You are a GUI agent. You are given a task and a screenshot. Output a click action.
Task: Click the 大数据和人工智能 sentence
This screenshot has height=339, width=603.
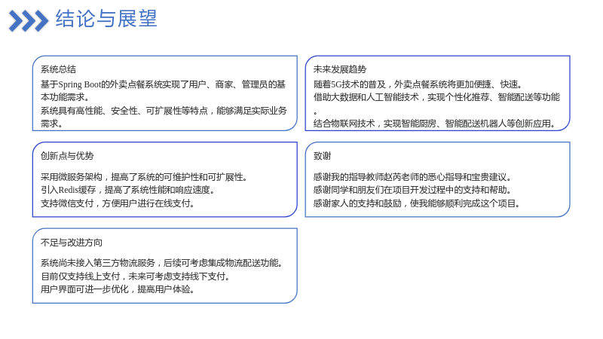[436, 104]
